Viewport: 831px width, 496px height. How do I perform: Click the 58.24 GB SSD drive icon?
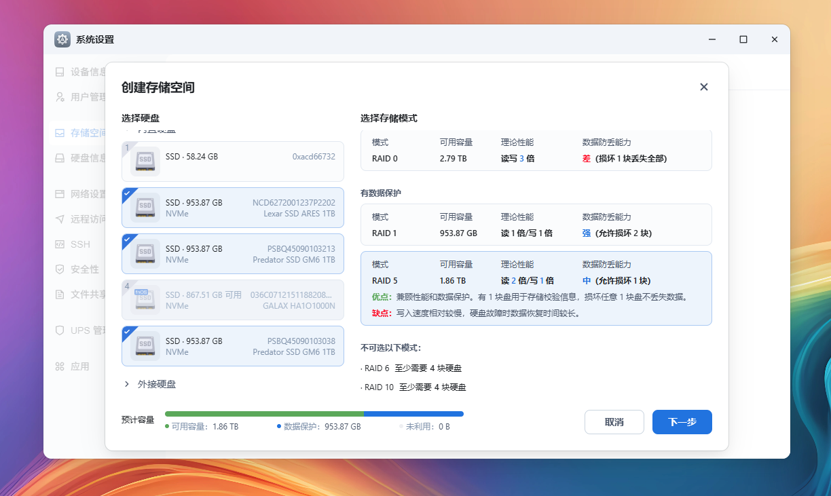coord(145,161)
